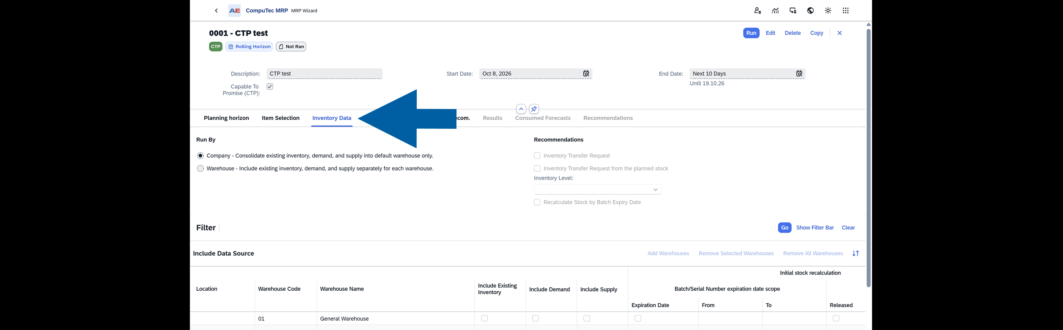Open the Inventory Data tab
The width and height of the screenshot is (1063, 330).
(x=332, y=119)
